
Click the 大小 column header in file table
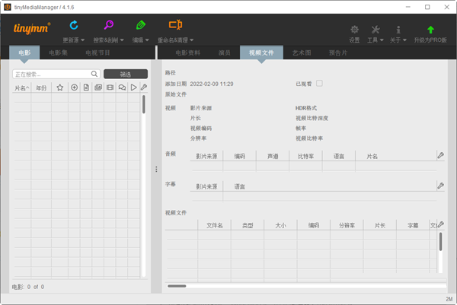point(280,225)
